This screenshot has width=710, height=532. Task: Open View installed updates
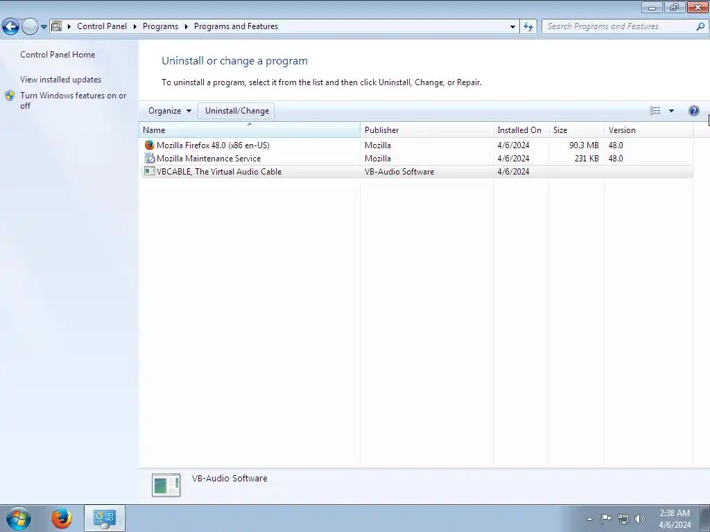(x=61, y=79)
